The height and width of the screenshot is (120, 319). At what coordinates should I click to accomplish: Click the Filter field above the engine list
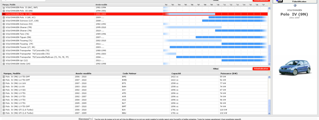[235, 69]
